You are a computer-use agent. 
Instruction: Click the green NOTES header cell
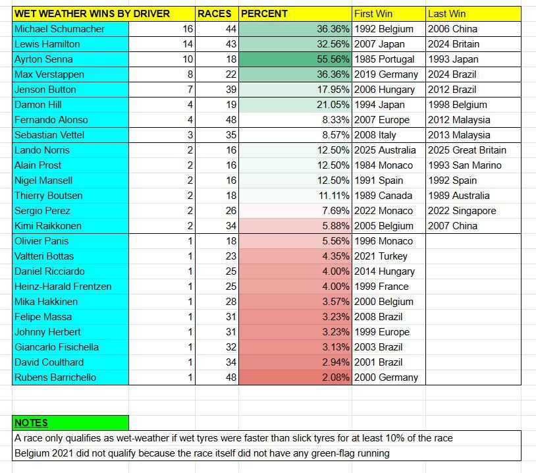tap(70, 423)
